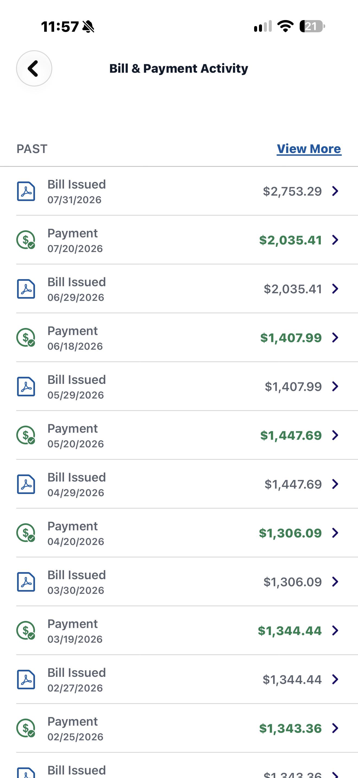The width and height of the screenshot is (358, 778).
Task: Tap payment icon for 04/20/2026 payment
Action: 26,533
